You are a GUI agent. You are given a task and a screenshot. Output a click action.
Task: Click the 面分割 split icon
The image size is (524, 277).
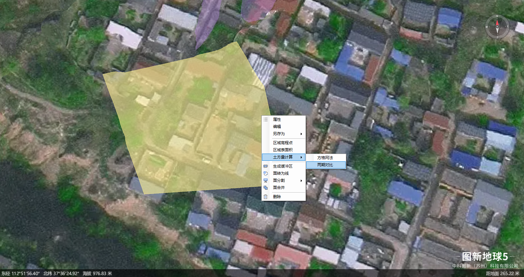(x=266, y=181)
